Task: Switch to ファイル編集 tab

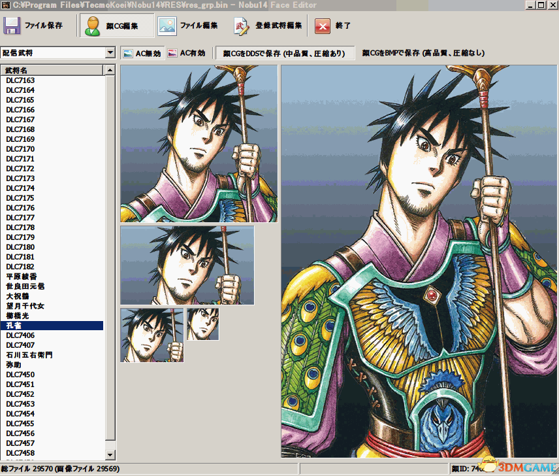Action: click(199, 25)
